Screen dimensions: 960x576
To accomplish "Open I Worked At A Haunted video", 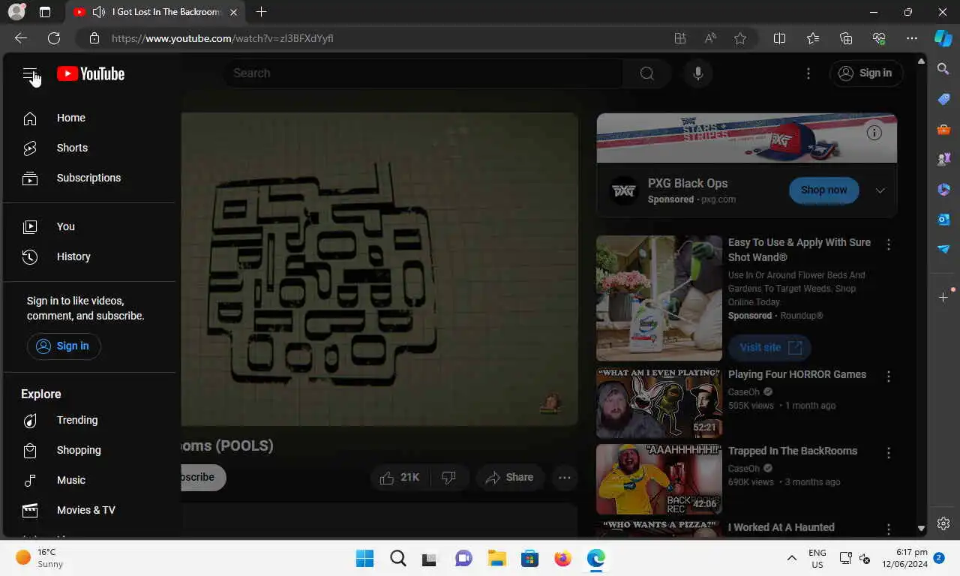I will (781, 527).
